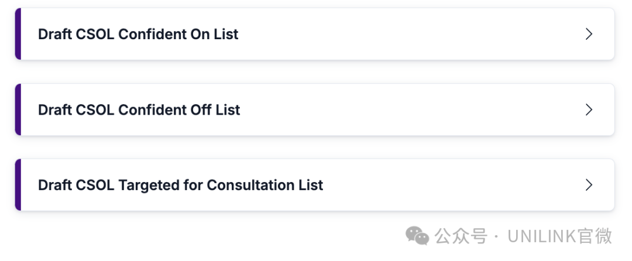Click the WeChat logo in the watermark
This screenshot has height=261, width=632.
418,236
